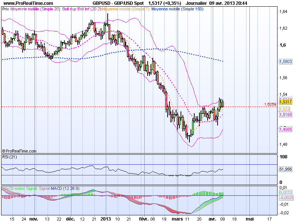Select the magenta 1,4985 Bollinger tag
This screenshot has width=296, height=222.
point(286,129)
